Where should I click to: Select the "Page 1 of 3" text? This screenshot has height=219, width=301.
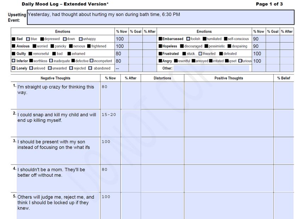[269, 4]
